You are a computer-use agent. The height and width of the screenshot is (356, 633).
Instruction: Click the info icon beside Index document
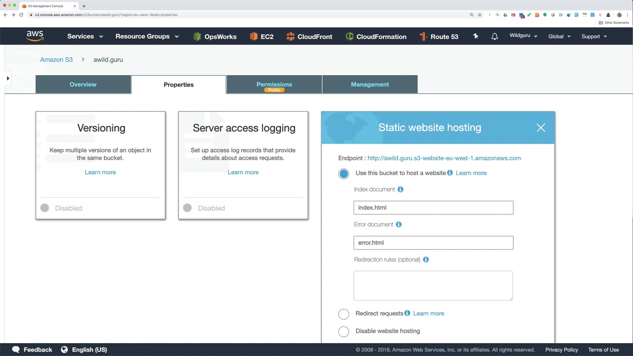point(401,189)
